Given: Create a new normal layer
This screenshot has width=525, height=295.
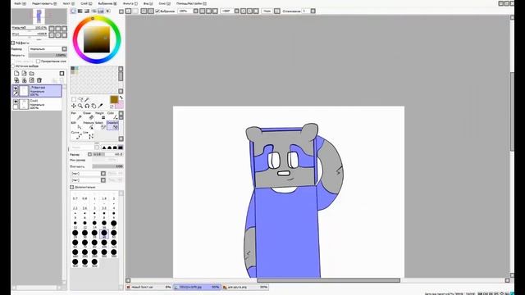Looking at the screenshot, I should pyautogui.click(x=16, y=73).
